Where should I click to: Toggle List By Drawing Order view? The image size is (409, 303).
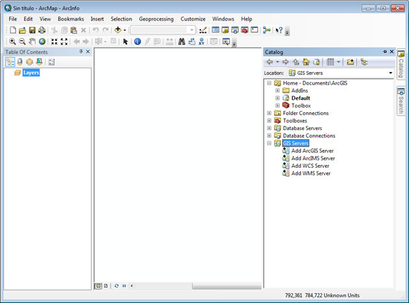pos(10,62)
